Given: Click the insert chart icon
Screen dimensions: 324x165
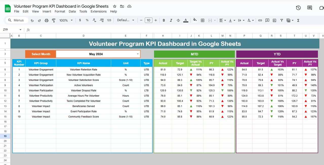Looking at the screenshot, I should coord(274,20).
